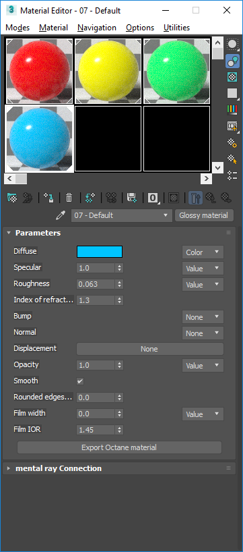Click the Put to Library icon
Screen dimensions: 243x552
(x=132, y=198)
